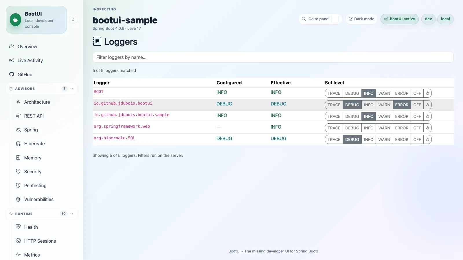Click the Go to panel shortcut key box

coord(335,19)
